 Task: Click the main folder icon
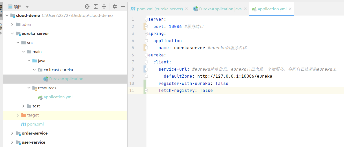[29, 52]
